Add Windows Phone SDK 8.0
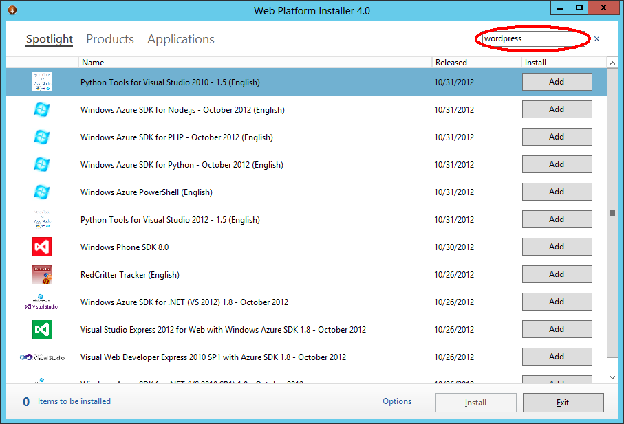The height and width of the screenshot is (424, 624). point(557,247)
